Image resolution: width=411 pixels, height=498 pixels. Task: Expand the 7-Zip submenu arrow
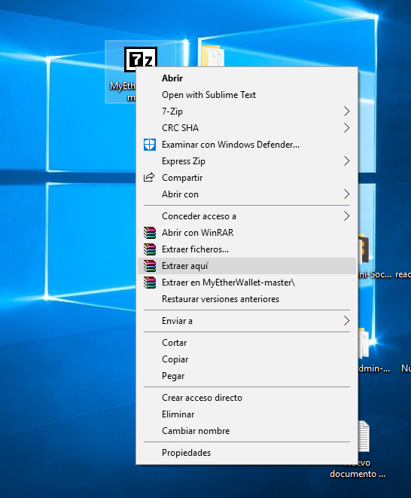[x=346, y=112]
